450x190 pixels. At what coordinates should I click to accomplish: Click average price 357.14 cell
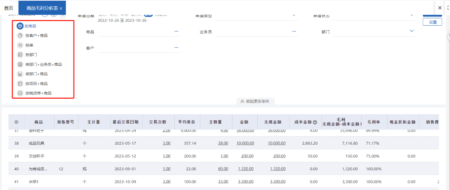click(190, 143)
